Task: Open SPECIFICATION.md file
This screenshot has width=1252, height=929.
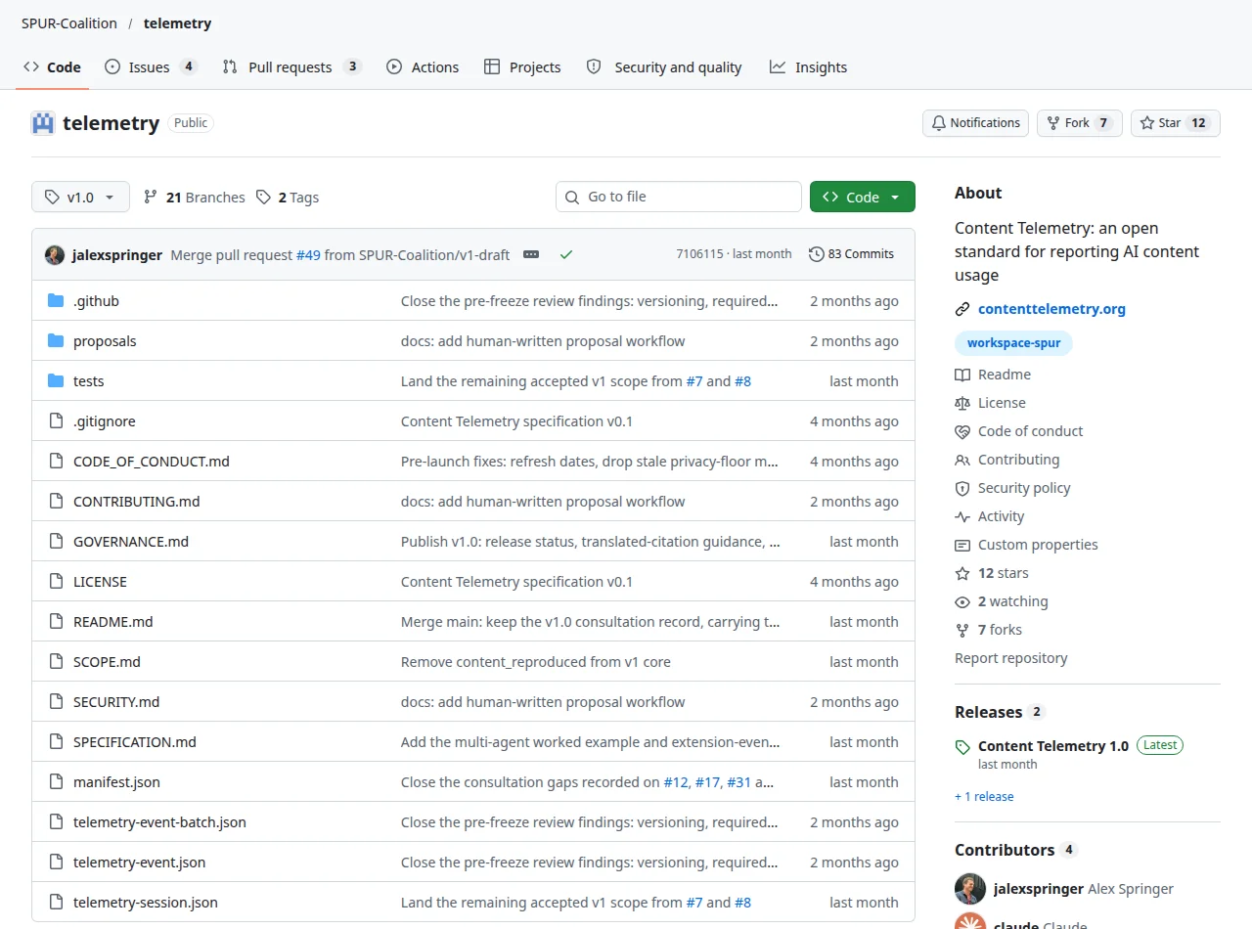Action: (x=135, y=742)
